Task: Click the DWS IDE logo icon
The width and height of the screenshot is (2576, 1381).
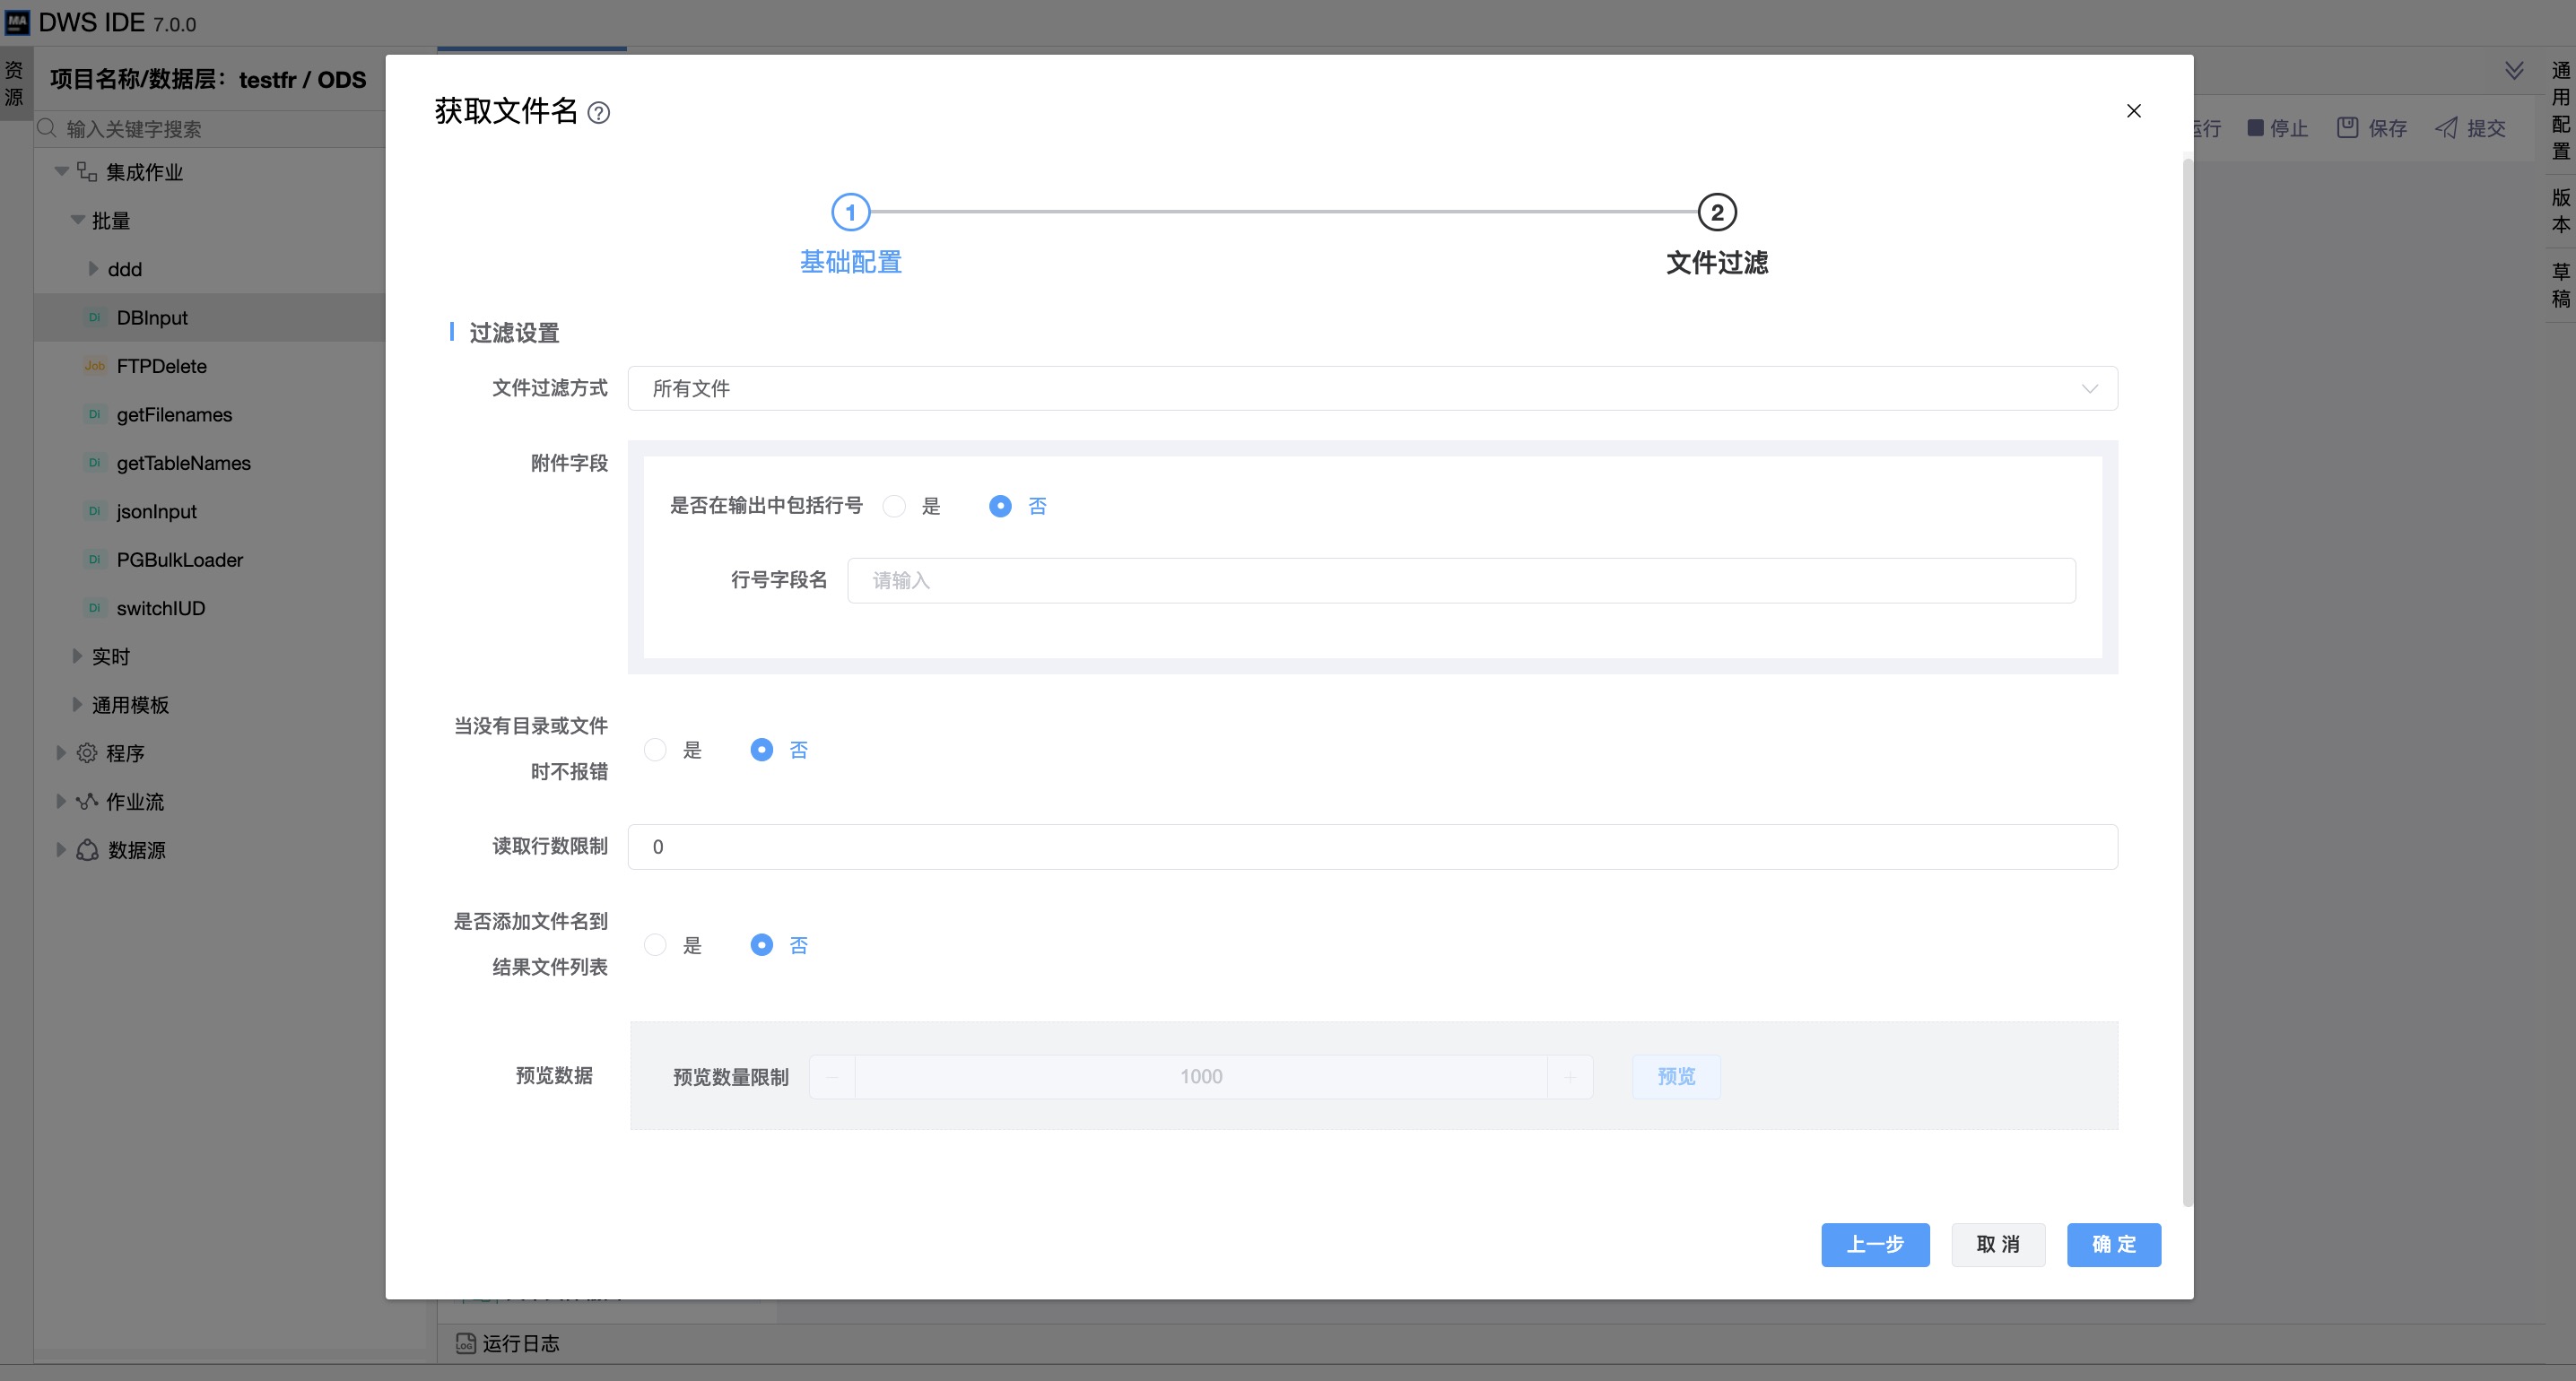Action: tap(17, 22)
